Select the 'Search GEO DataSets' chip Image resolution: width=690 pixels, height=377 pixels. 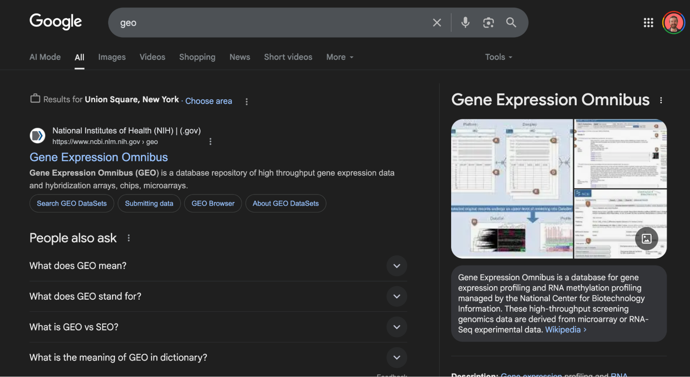pyautogui.click(x=71, y=203)
